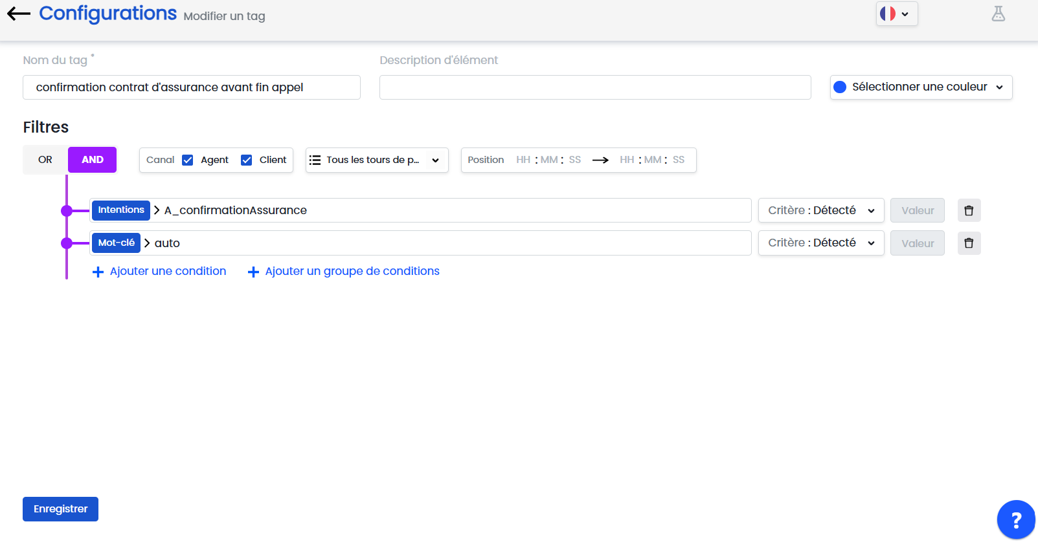1038x546 pixels.
Task: Uncheck the Agent channel checkbox
Action: pos(188,160)
